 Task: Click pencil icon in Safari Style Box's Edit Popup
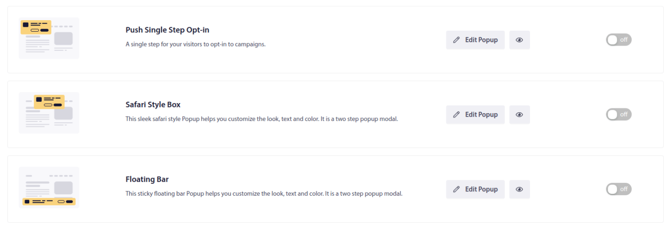[456, 115]
